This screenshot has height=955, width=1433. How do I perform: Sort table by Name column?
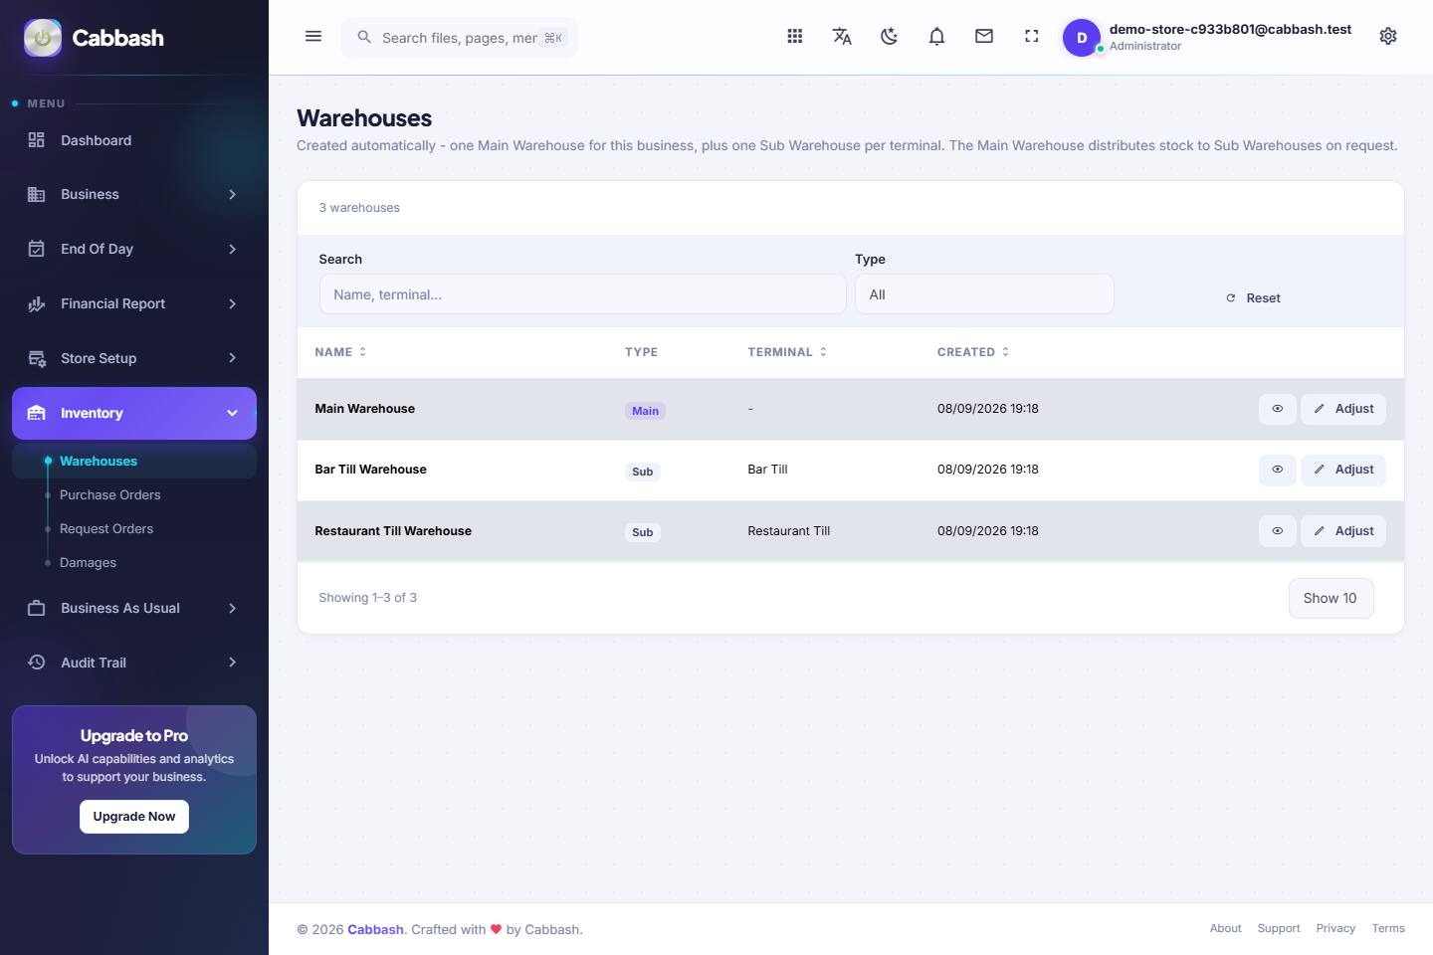[x=340, y=352]
